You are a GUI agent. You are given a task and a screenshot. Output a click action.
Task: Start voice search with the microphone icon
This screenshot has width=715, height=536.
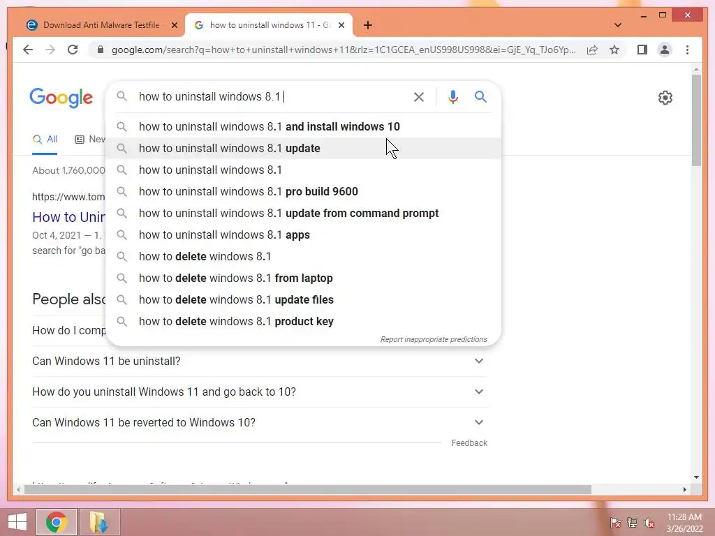[x=452, y=96]
